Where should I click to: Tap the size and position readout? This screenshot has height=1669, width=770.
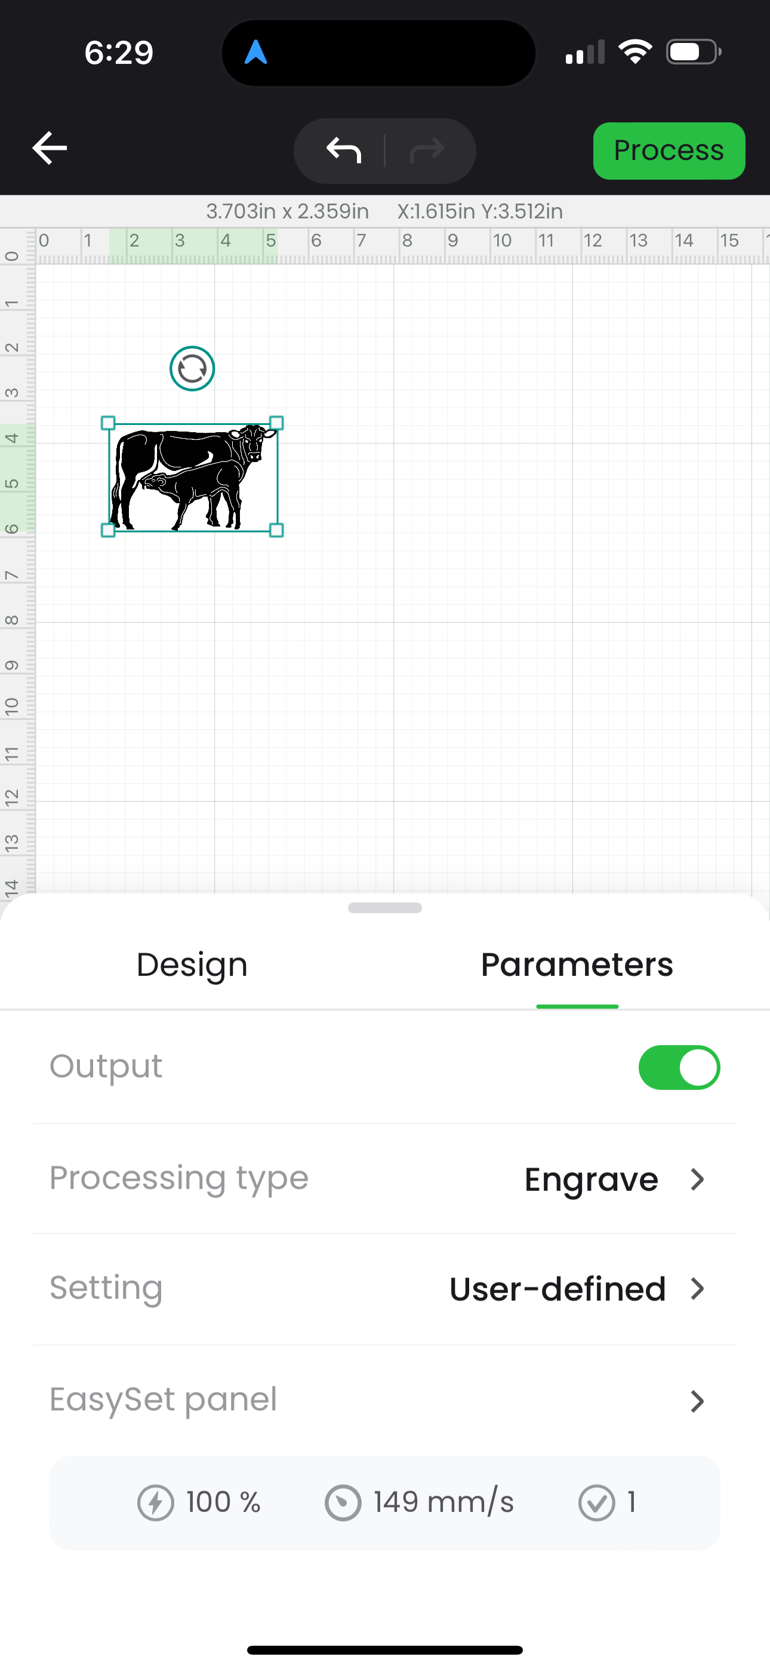(x=384, y=211)
